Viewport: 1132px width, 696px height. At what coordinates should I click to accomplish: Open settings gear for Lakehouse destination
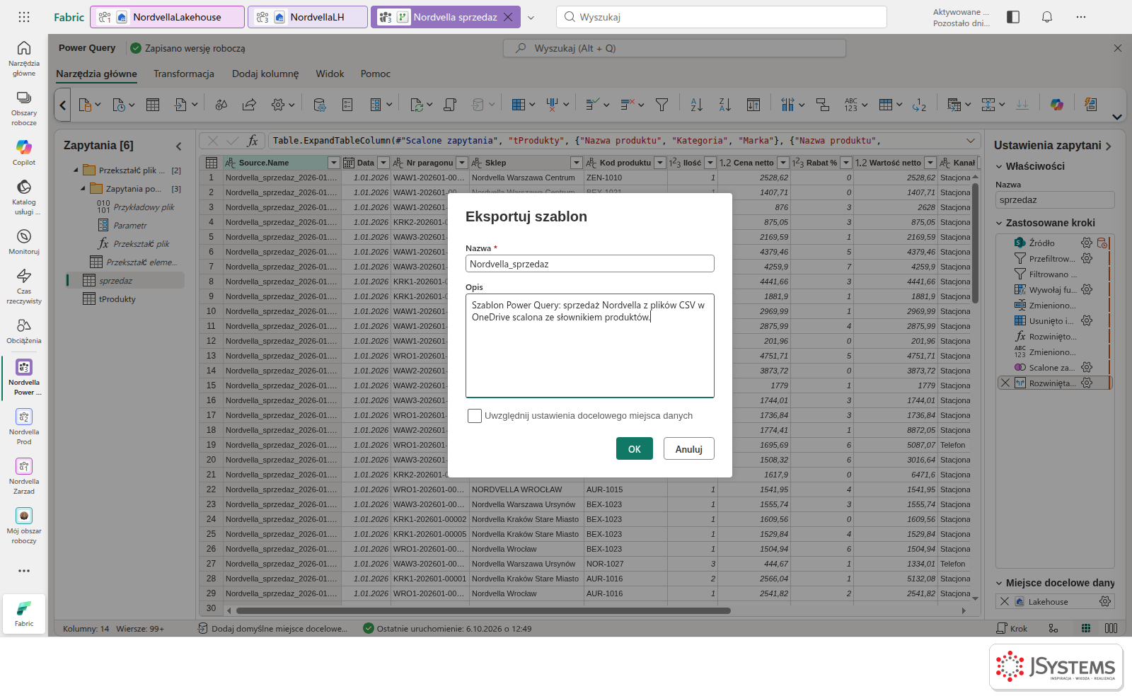(x=1105, y=601)
